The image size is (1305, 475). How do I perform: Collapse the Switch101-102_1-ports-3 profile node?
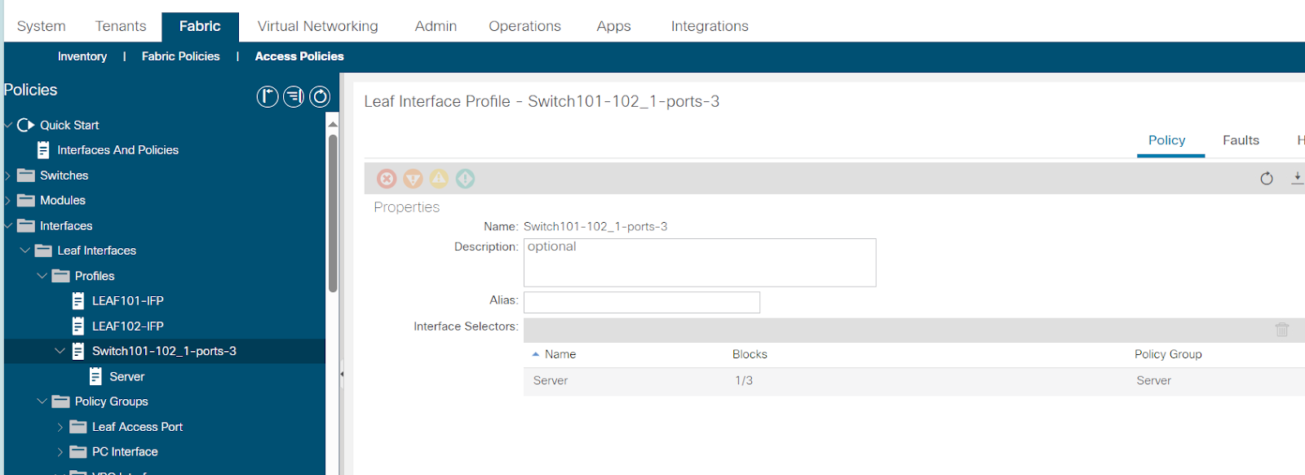[x=60, y=351]
